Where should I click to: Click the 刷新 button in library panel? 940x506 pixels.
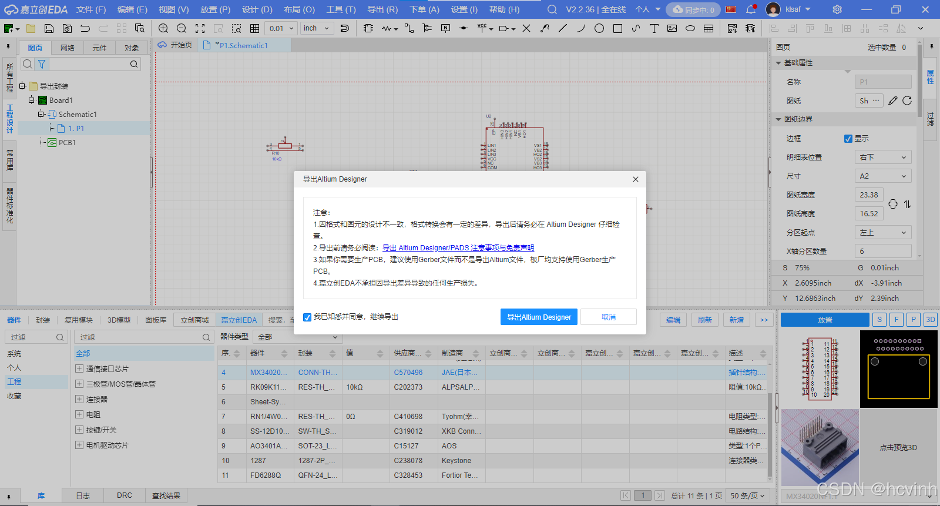(x=705, y=320)
